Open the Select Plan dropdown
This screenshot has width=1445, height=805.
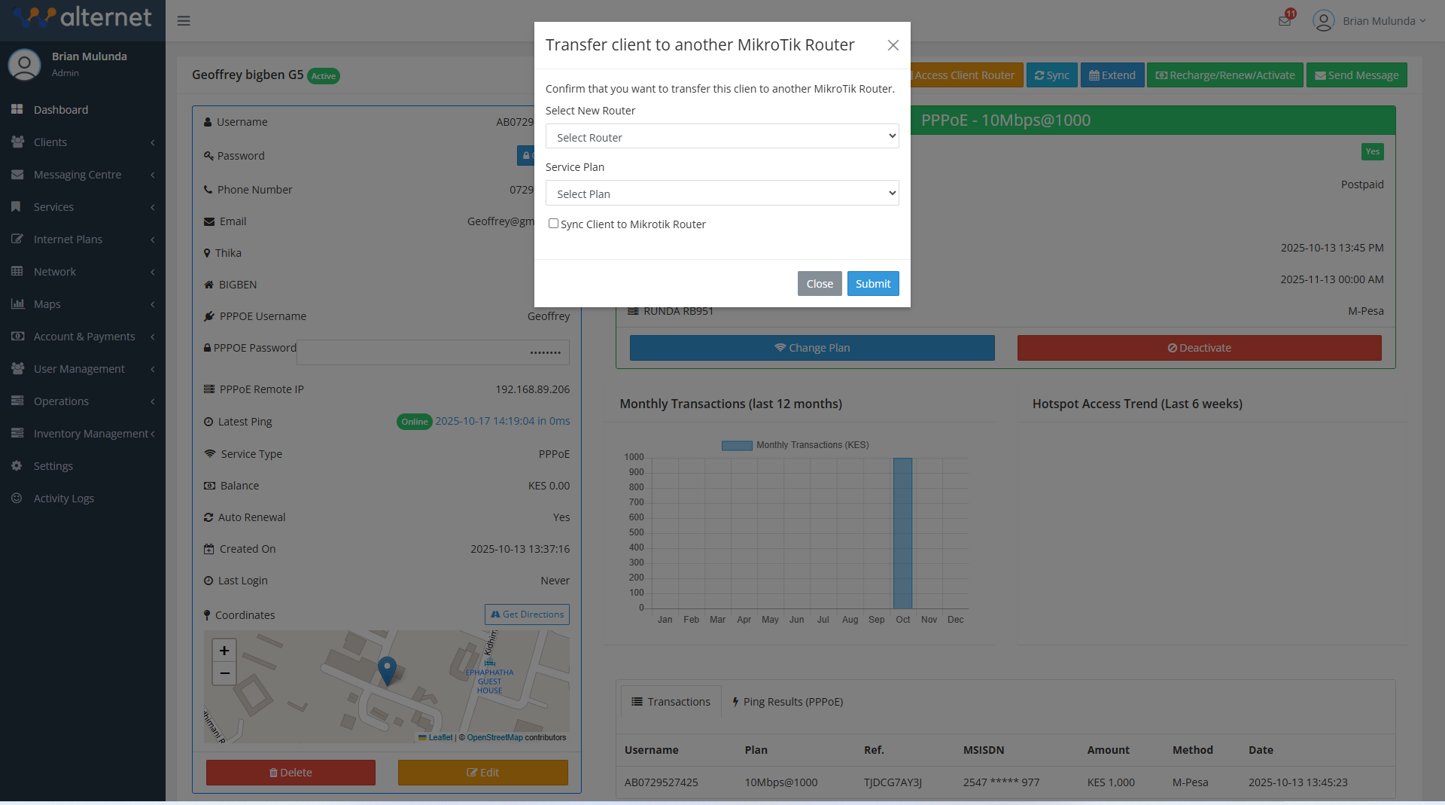tap(722, 194)
